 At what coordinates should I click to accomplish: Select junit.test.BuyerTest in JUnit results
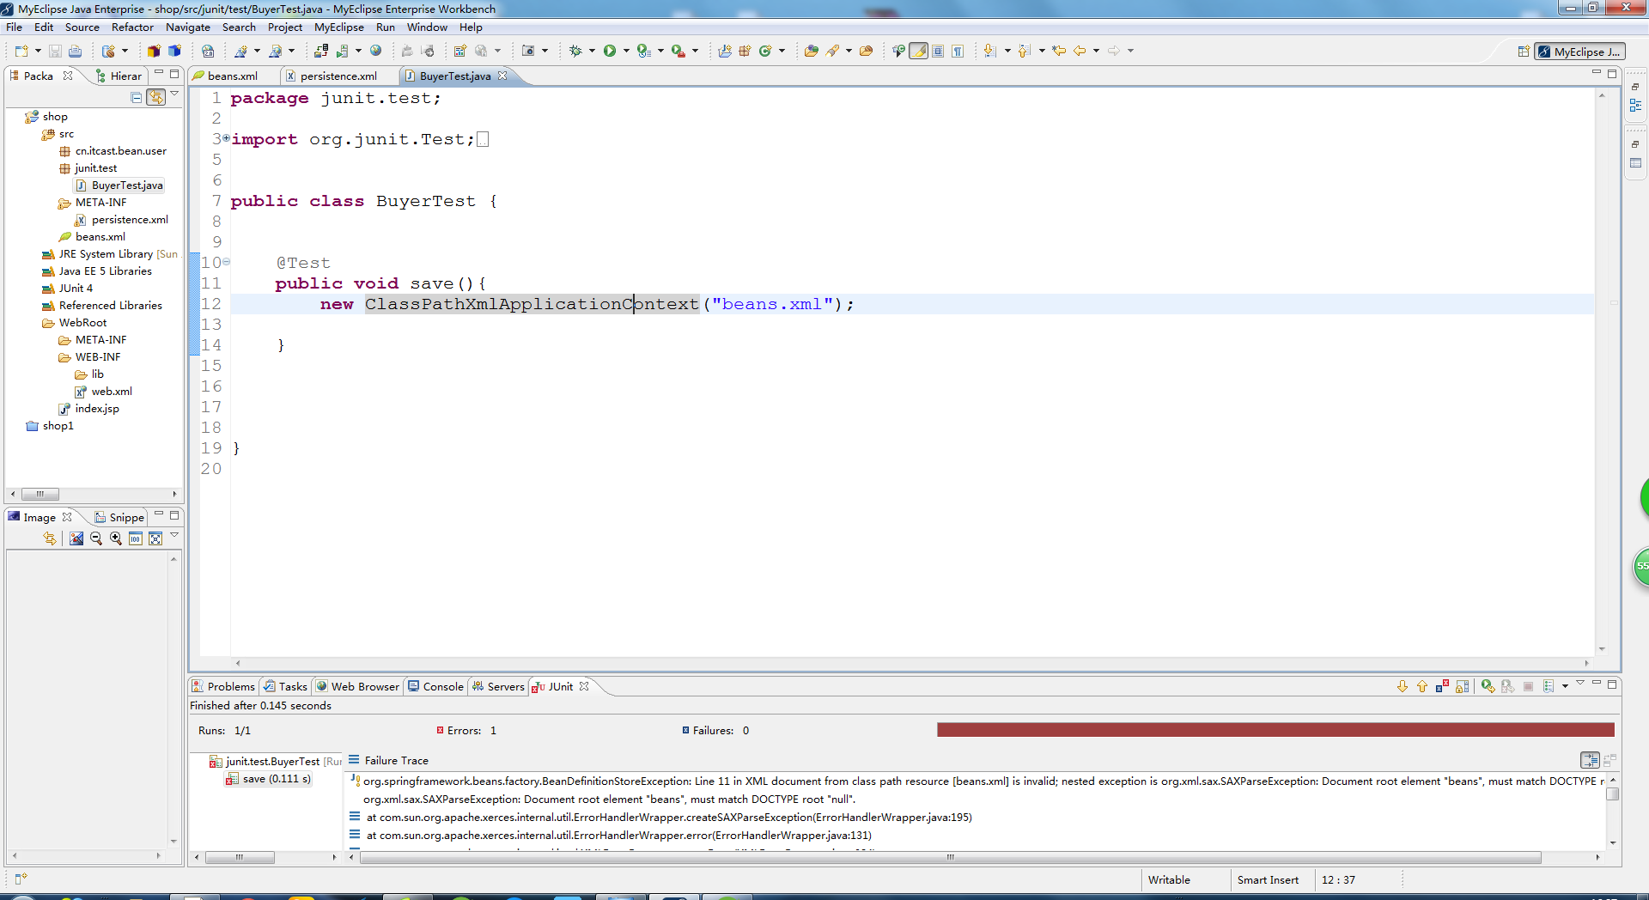tap(275, 761)
